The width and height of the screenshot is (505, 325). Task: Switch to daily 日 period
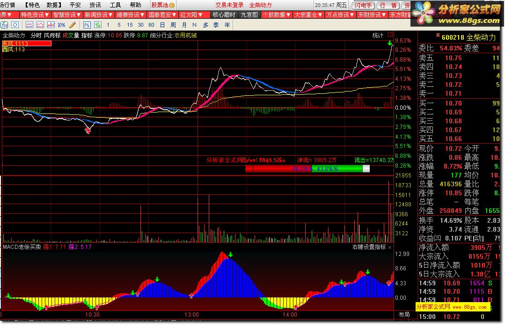tap(162, 25)
